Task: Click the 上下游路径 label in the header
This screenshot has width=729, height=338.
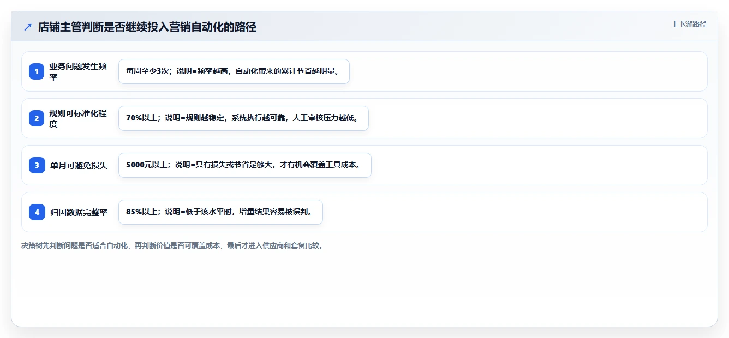Action: pyautogui.click(x=689, y=24)
